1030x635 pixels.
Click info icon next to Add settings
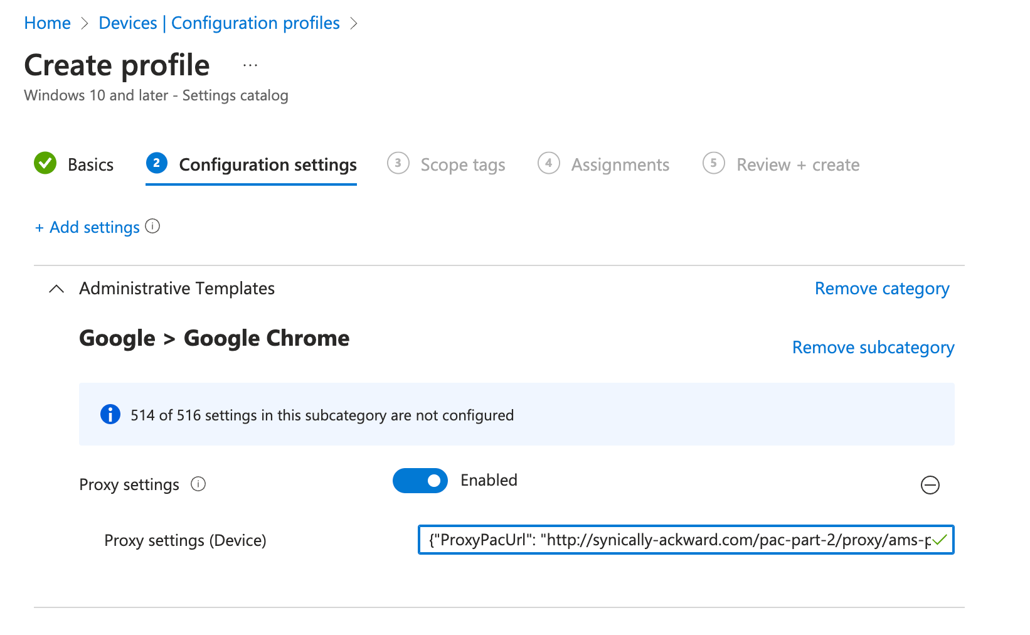coord(152,226)
